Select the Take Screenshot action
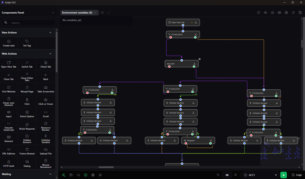 46,89
